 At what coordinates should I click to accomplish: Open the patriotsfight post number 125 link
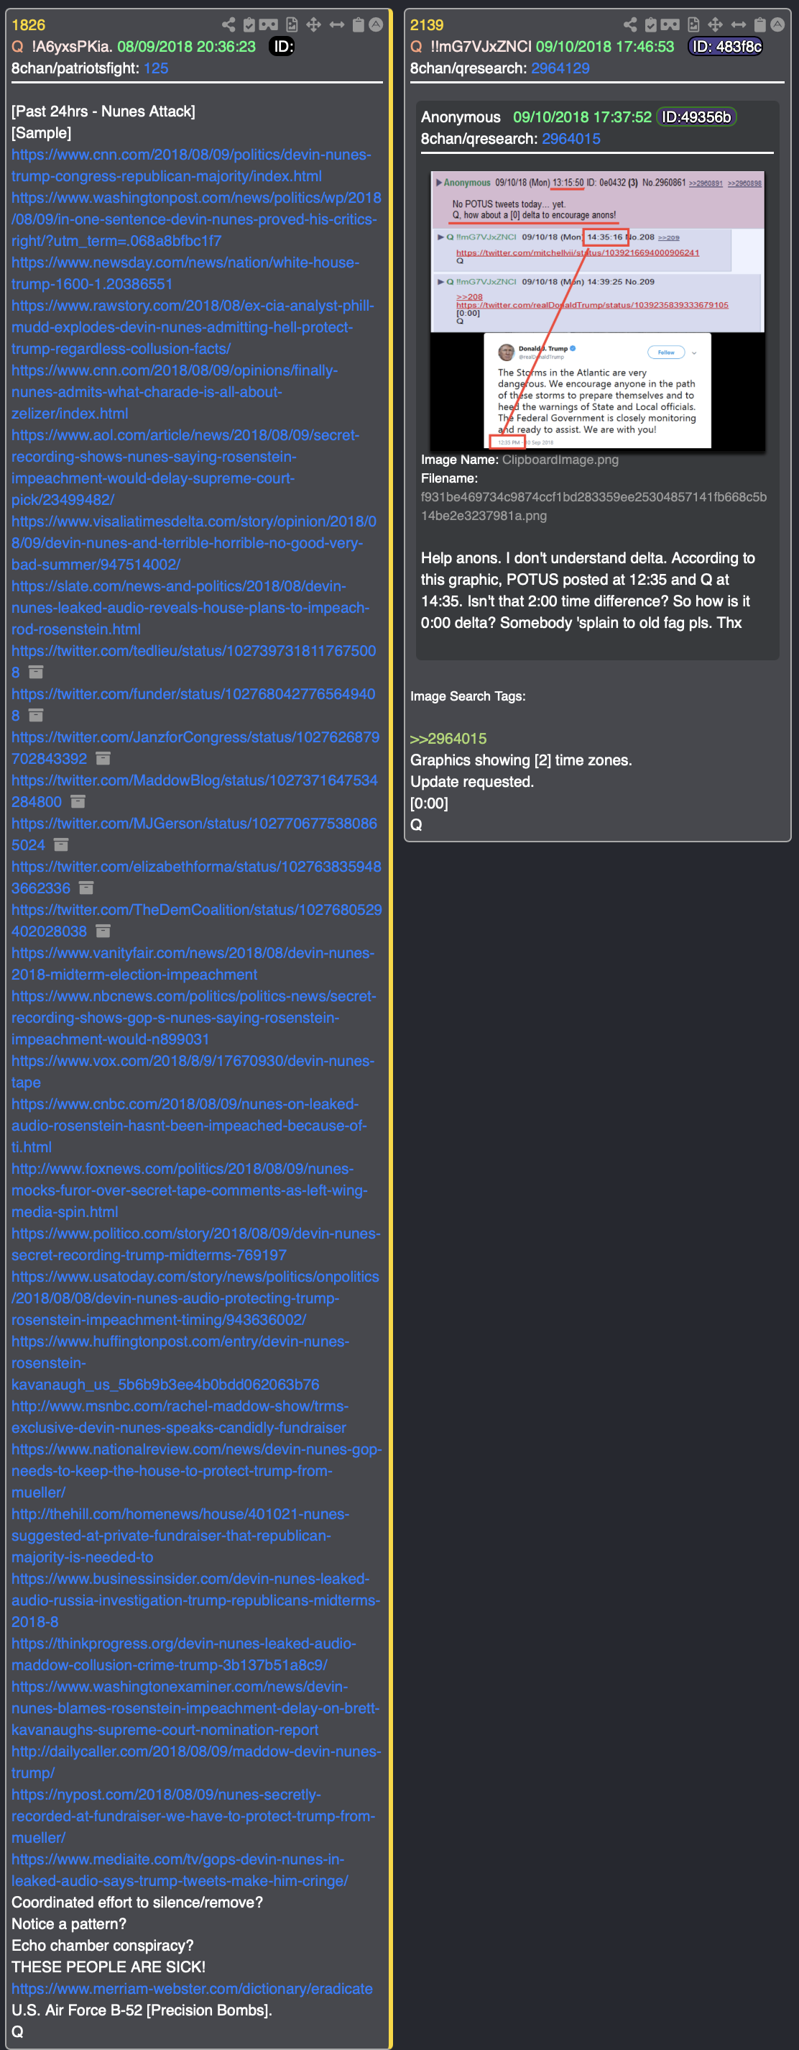[156, 68]
